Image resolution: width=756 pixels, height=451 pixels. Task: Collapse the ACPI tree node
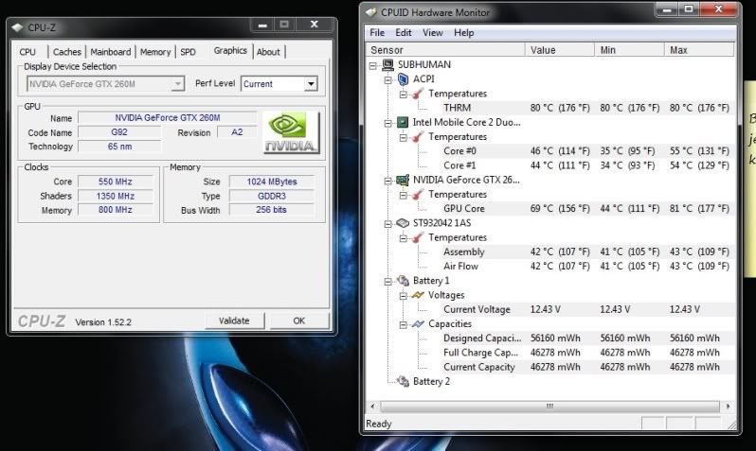pyautogui.click(x=387, y=80)
